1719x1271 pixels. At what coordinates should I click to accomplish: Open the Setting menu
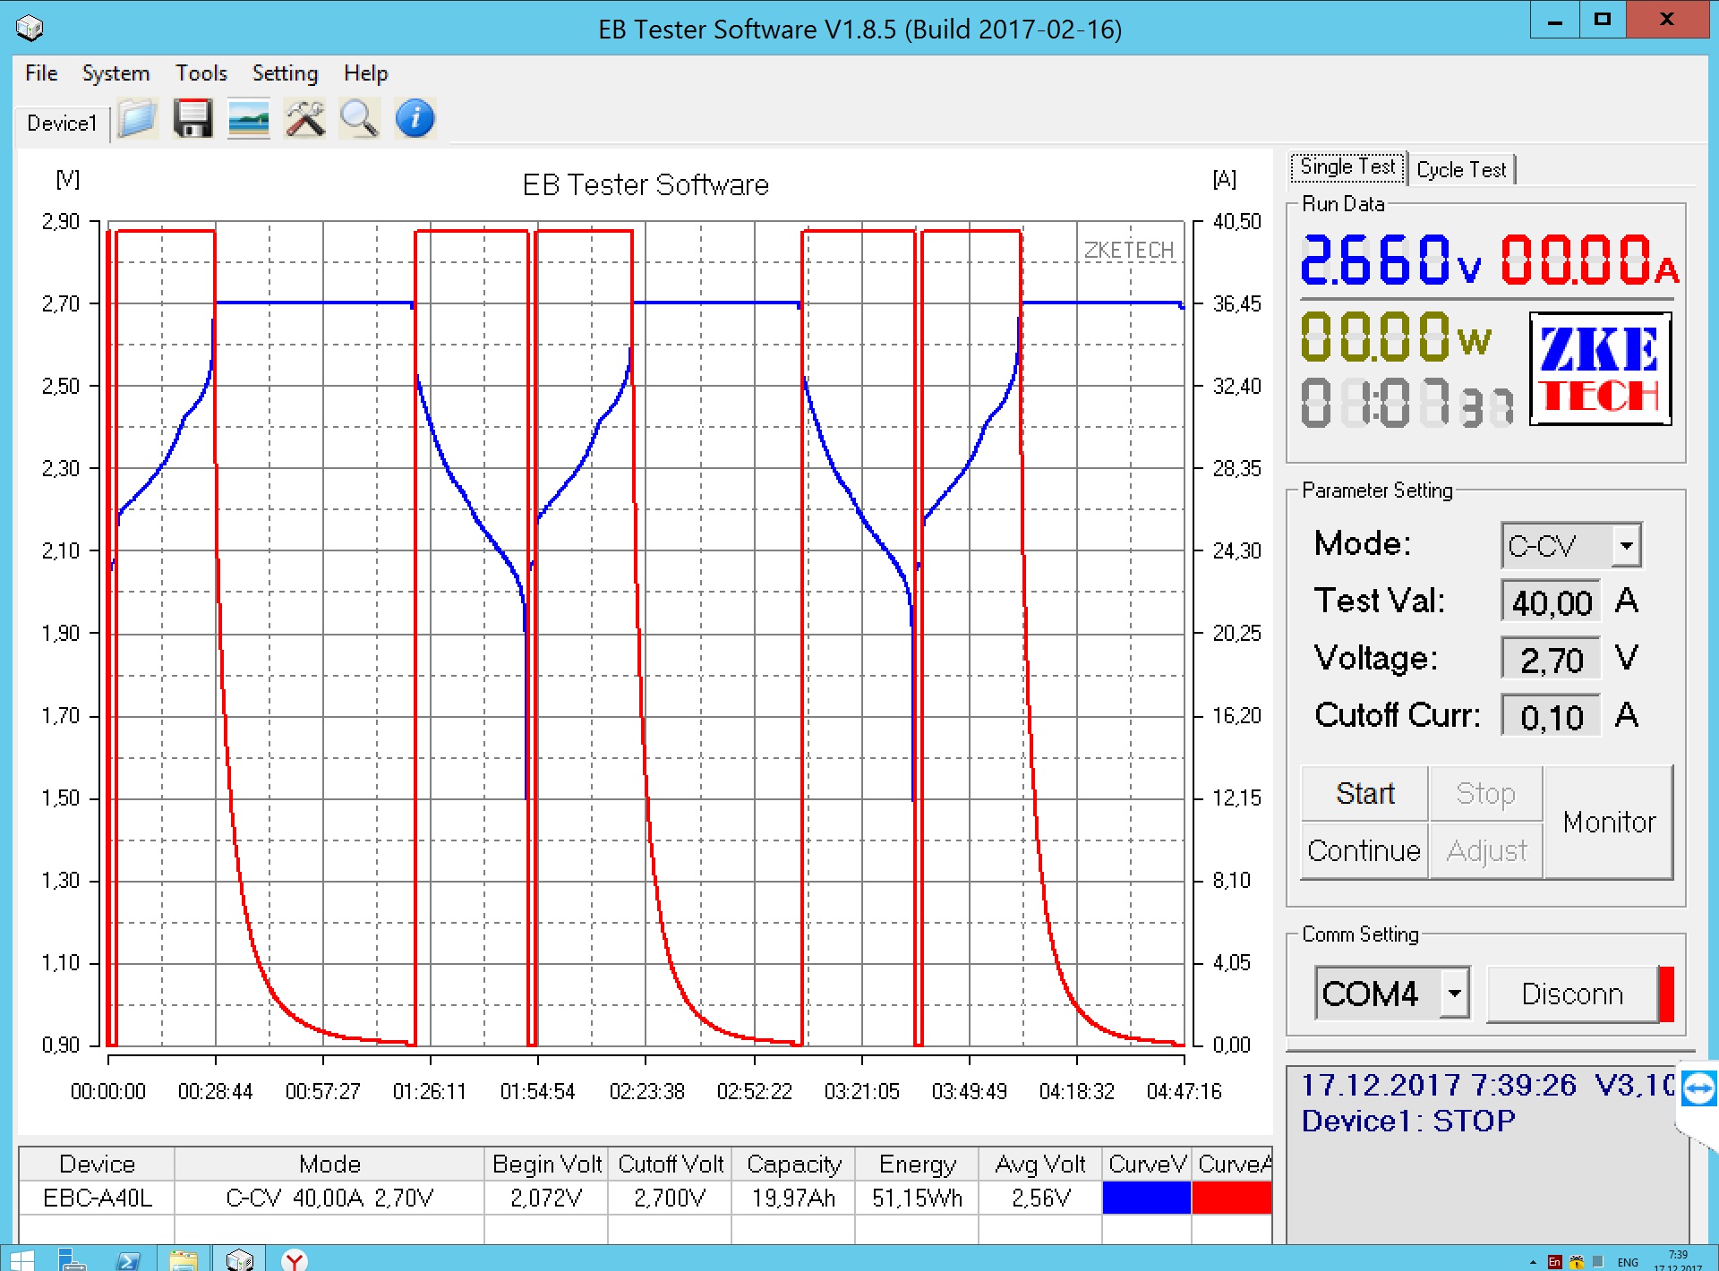tap(285, 73)
